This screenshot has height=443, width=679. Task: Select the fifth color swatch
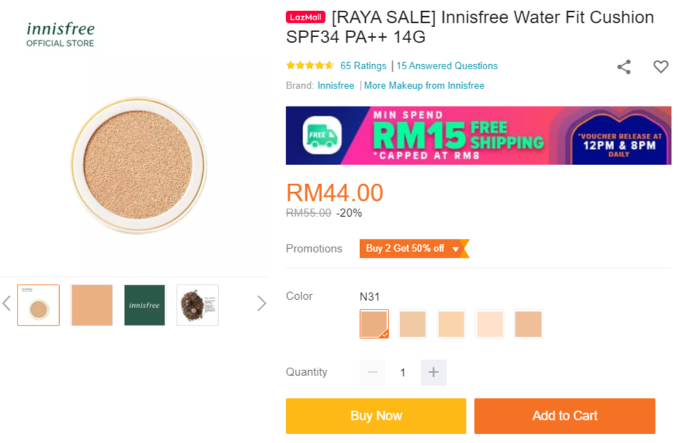528,324
